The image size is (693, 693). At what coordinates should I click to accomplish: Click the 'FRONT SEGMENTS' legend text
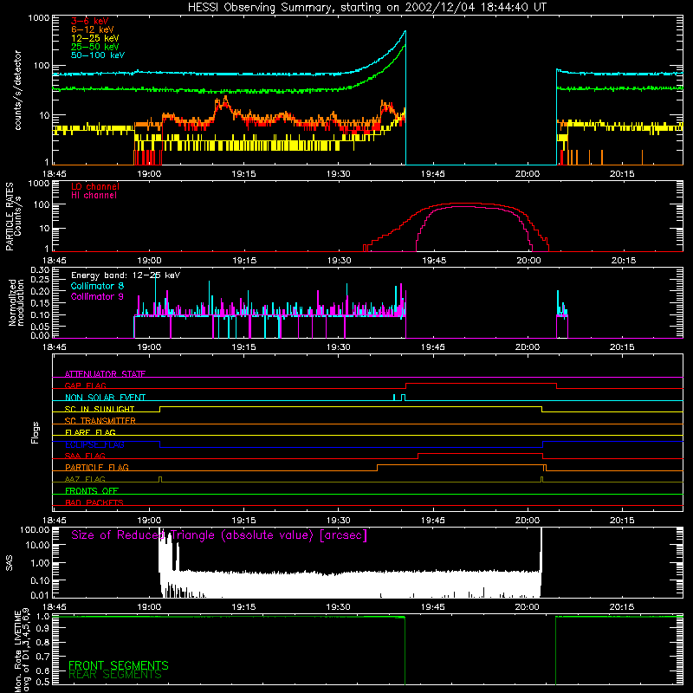[119, 664]
